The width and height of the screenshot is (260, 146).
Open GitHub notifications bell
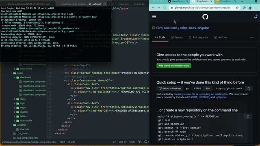coord(256,17)
